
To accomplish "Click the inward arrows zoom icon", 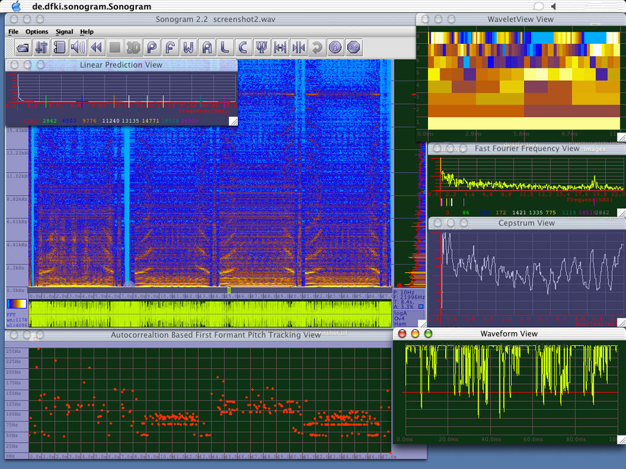I will (298, 48).
